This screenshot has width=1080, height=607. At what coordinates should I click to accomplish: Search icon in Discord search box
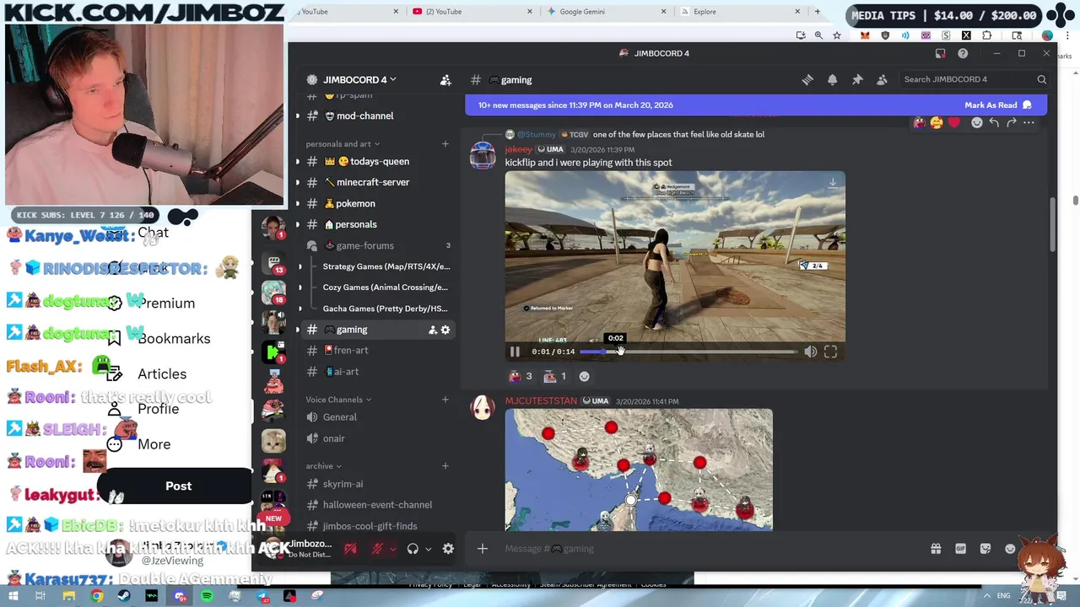(1041, 79)
